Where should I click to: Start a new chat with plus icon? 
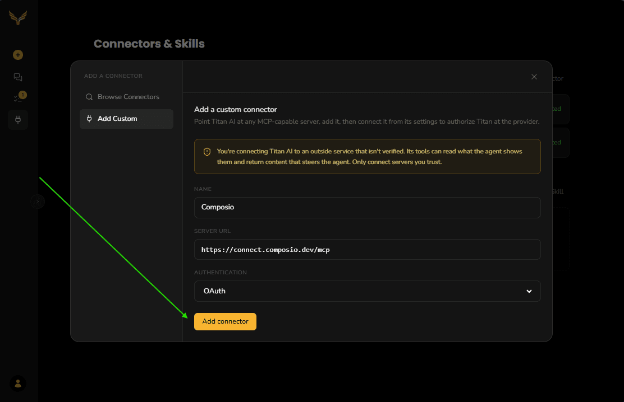pos(18,55)
